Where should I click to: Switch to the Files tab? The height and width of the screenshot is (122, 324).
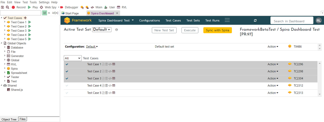point(23,119)
